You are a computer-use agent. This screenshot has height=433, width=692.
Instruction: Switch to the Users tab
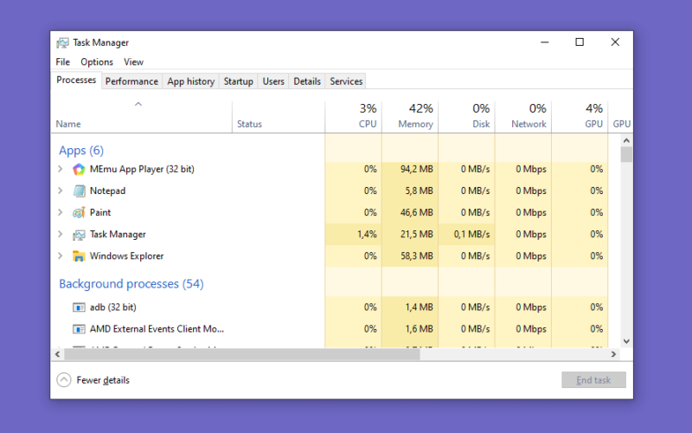(x=273, y=81)
